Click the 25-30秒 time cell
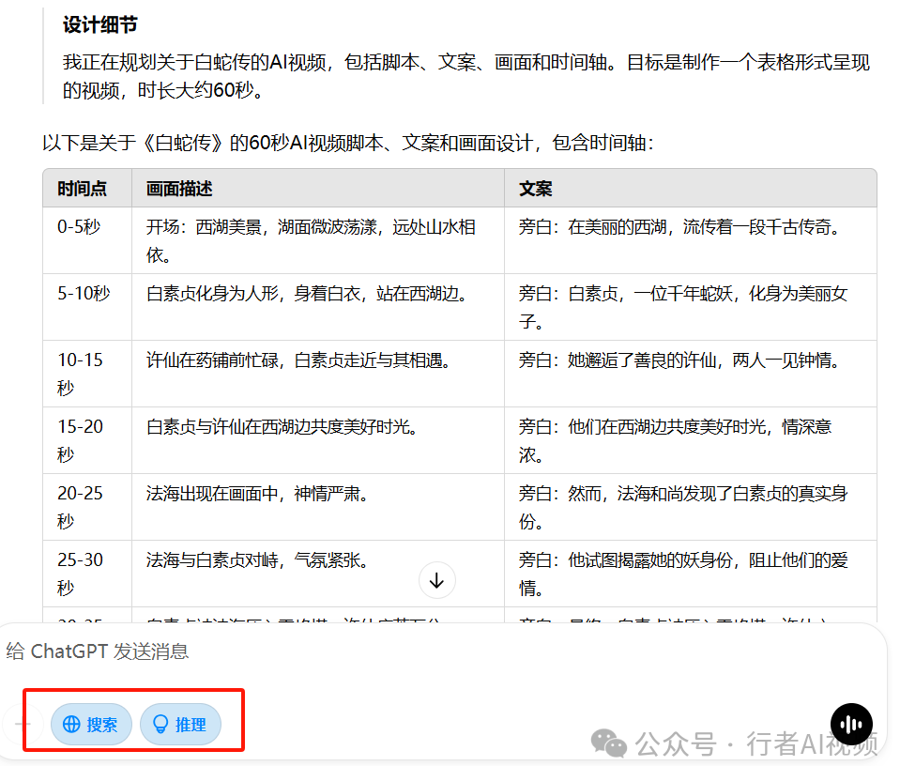Viewport: 900px width, 766px height. pos(81,574)
